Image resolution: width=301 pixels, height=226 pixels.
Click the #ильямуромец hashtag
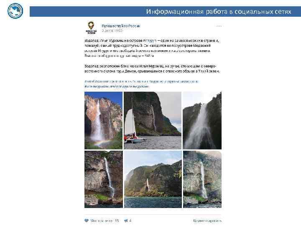(97, 87)
